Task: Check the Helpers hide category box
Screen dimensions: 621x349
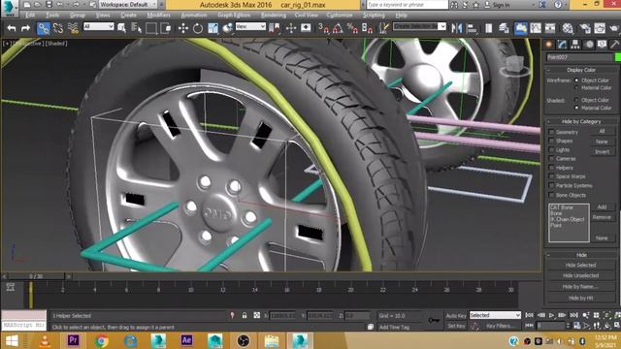Action: point(551,168)
